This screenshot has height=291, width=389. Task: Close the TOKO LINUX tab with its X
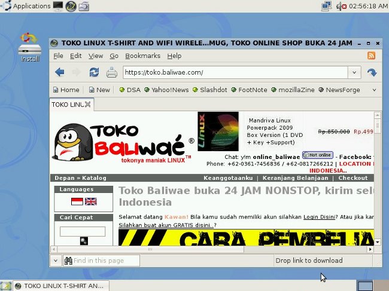(87, 104)
